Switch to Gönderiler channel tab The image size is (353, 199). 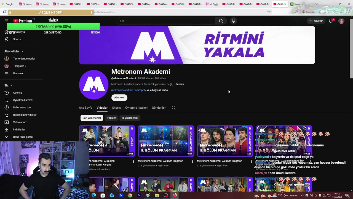coord(159,108)
